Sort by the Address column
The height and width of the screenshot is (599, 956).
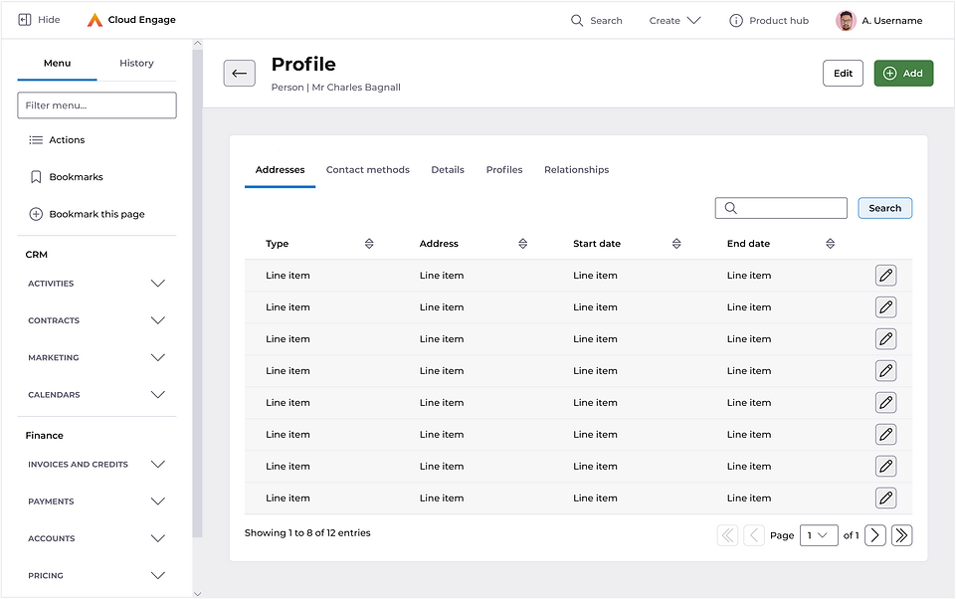522,244
